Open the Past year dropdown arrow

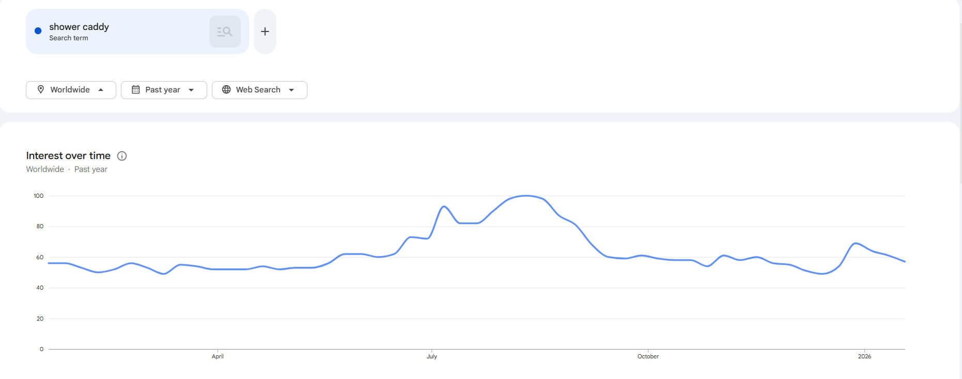pyautogui.click(x=191, y=90)
